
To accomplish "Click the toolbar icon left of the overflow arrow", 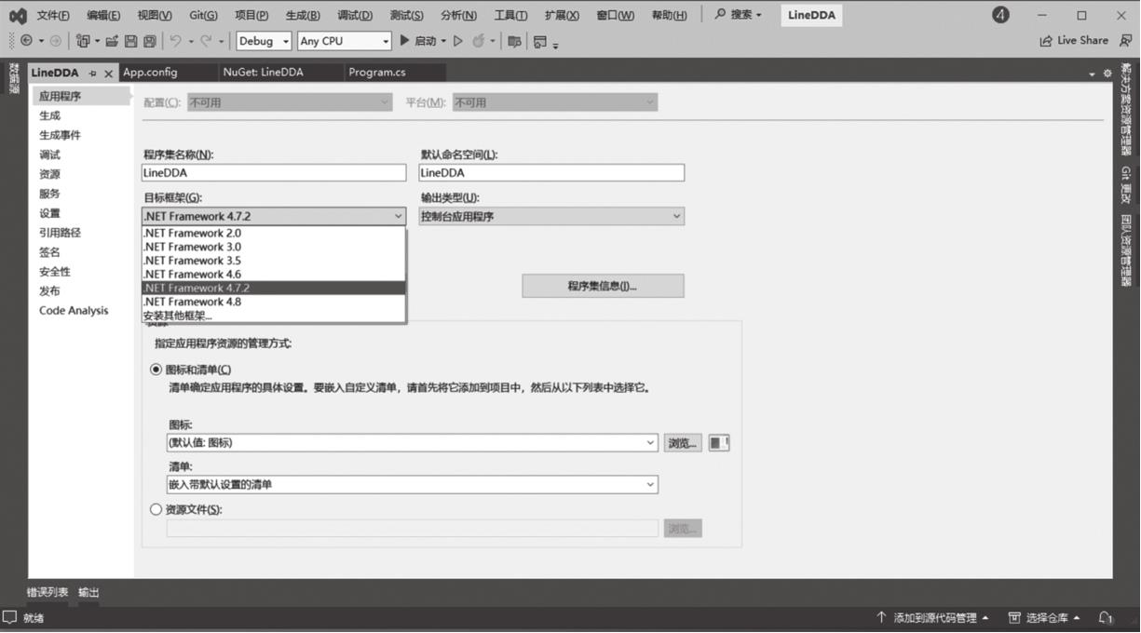I will click(539, 41).
